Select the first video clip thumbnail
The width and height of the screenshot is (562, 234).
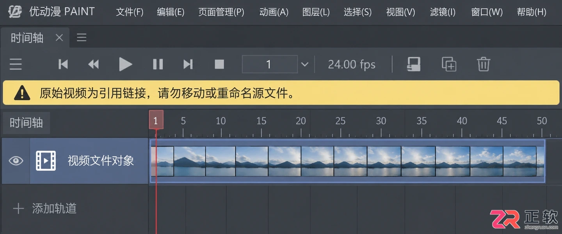[x=162, y=161]
